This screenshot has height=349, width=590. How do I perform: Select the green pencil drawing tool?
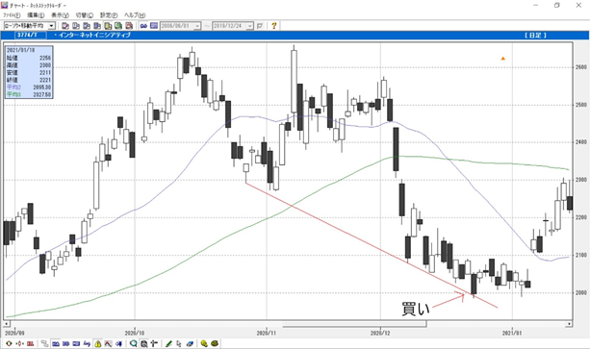[168, 343]
